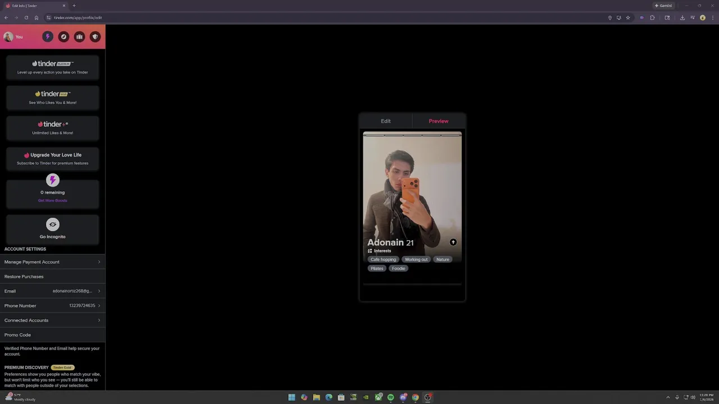The image size is (719, 404).
Task: Click the Nature interest tag
Action: pos(443,259)
